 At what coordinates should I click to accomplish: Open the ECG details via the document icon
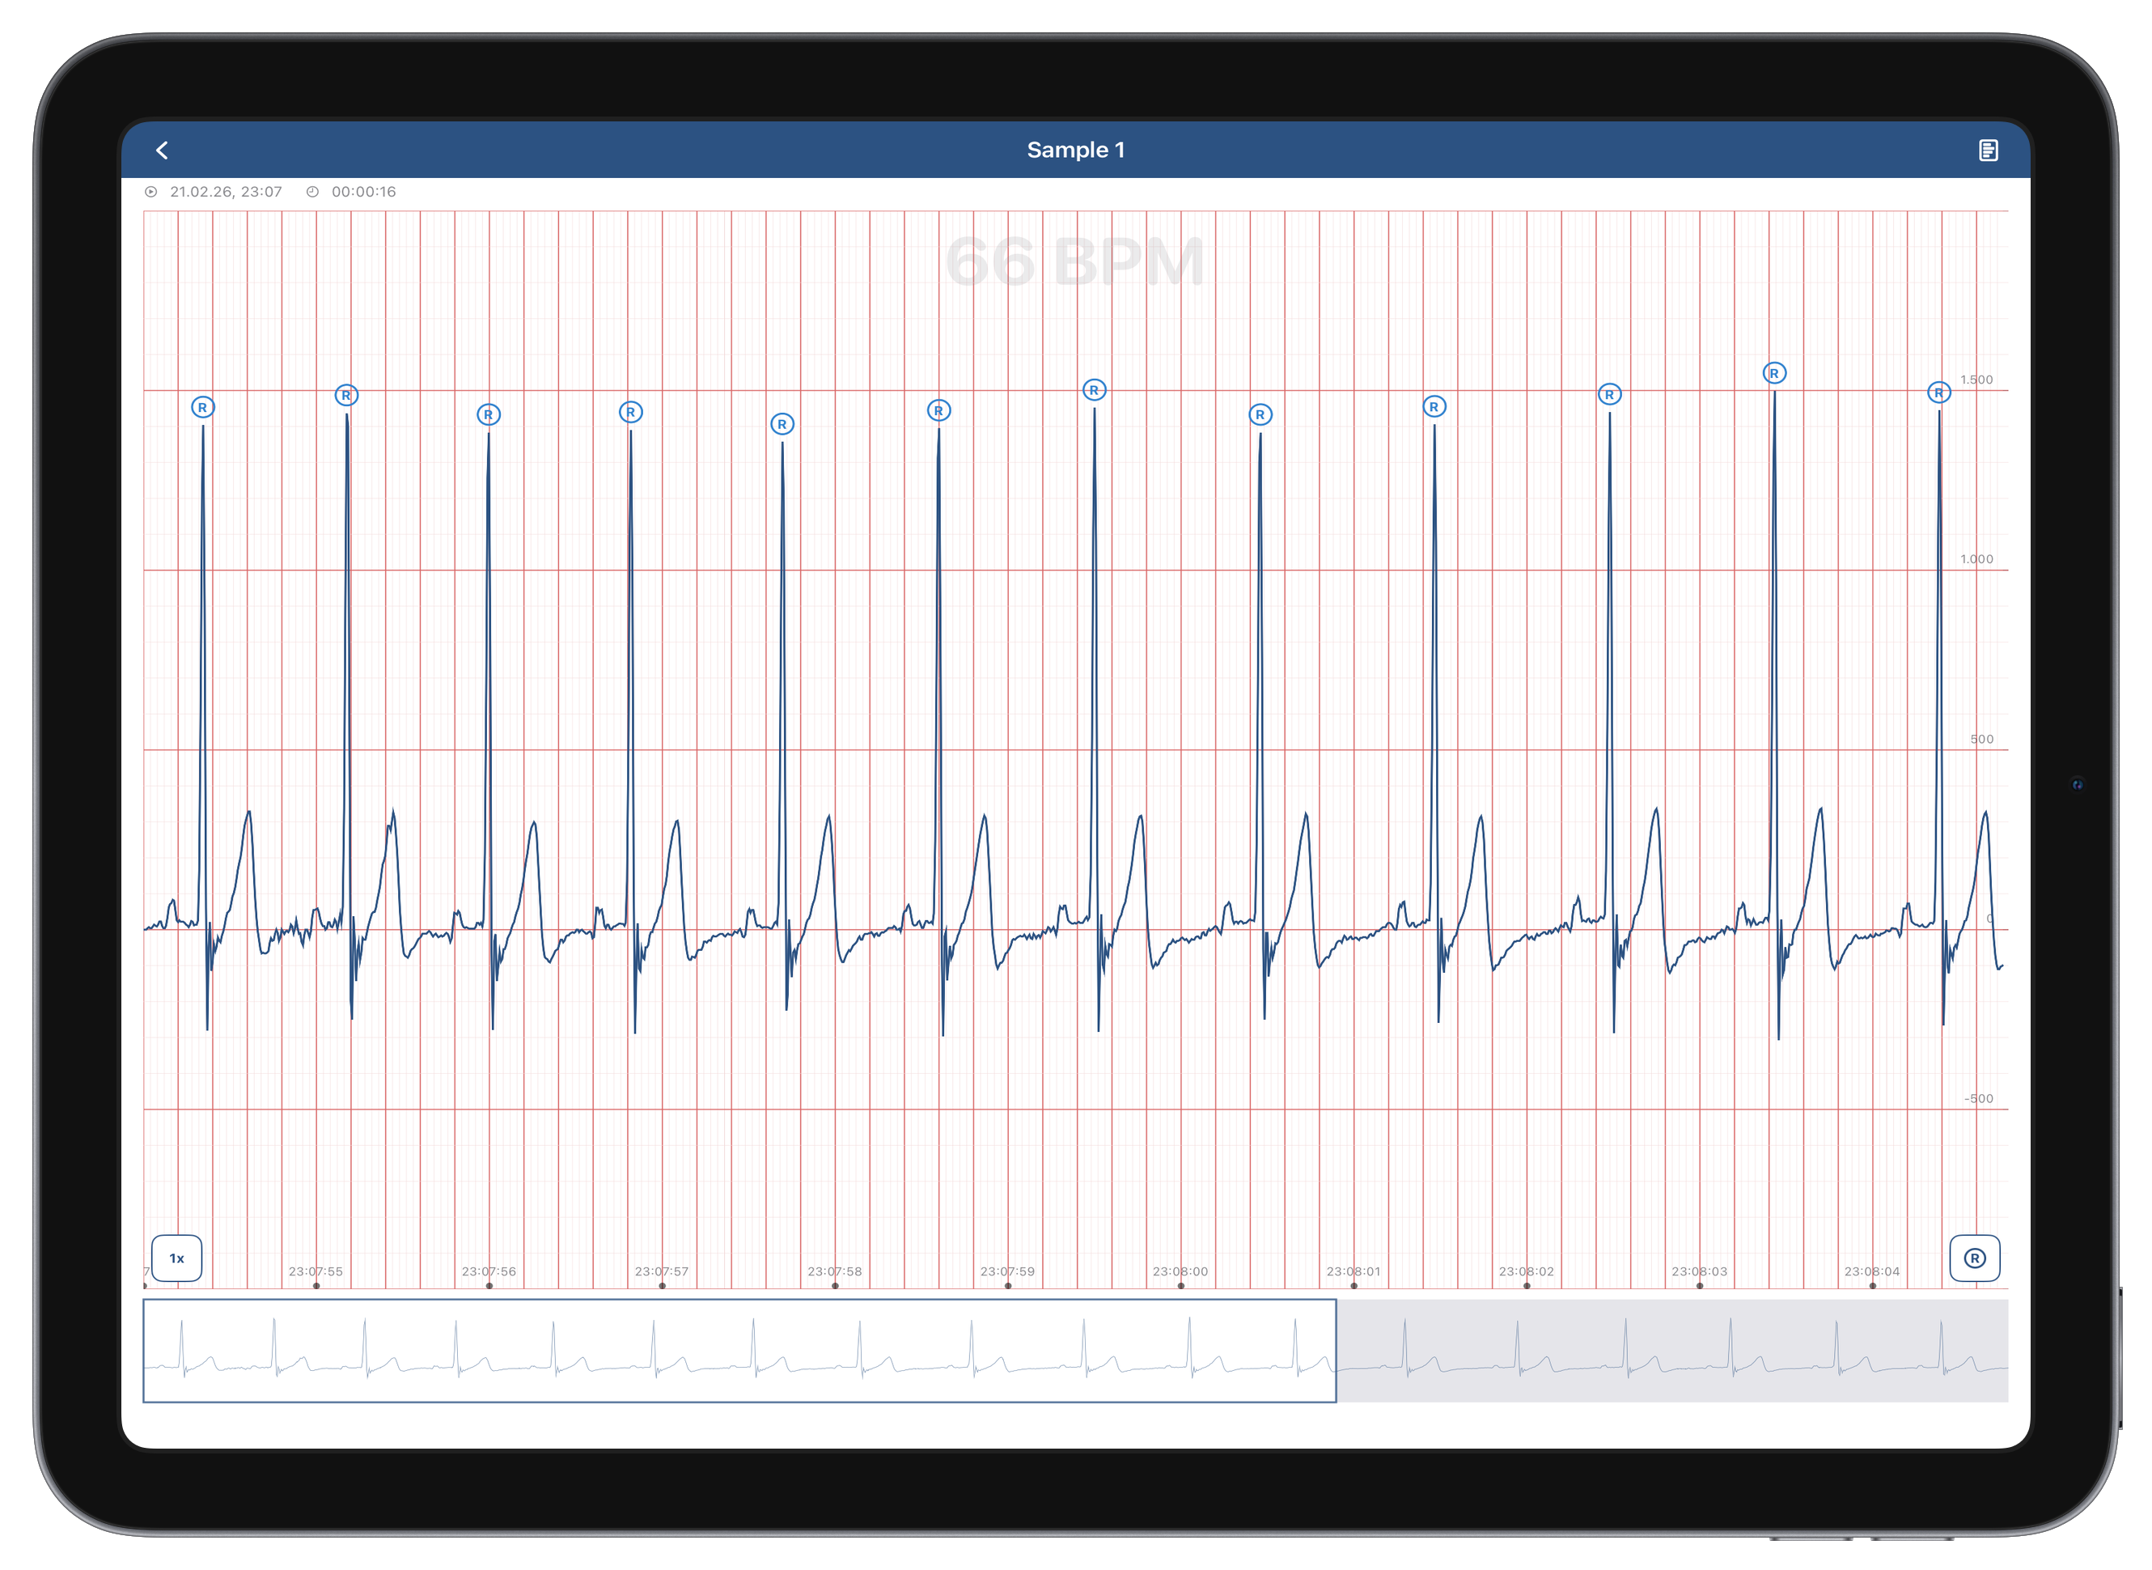point(1989,149)
